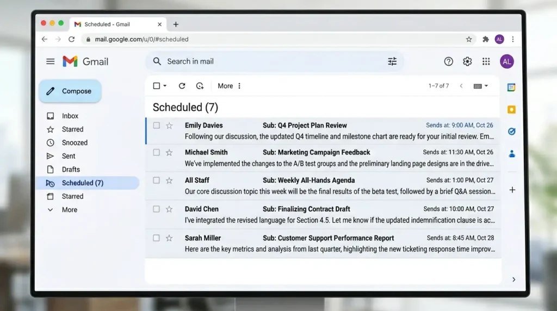Open Chrome three-dot menu
This screenshot has width=557, height=311.
(x=512, y=39)
